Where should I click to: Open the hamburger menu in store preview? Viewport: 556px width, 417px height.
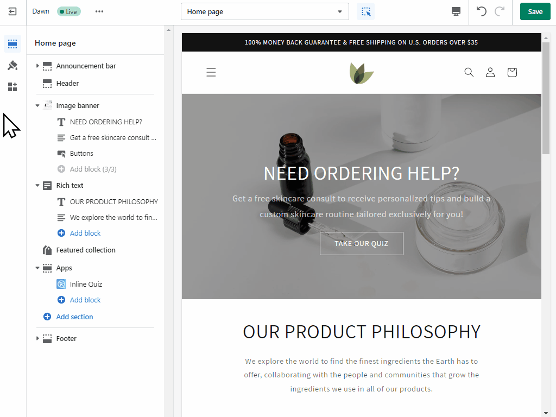211,72
